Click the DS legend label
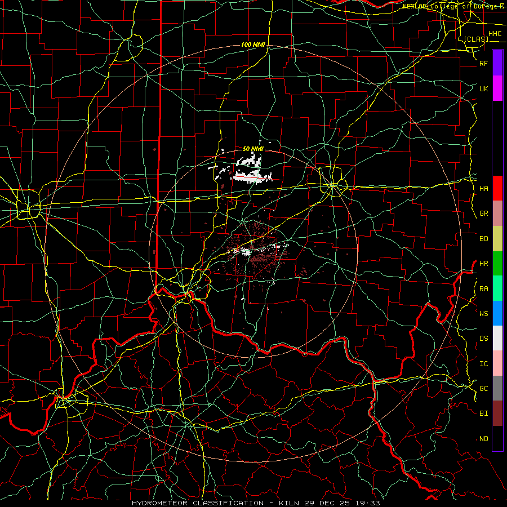The image size is (507, 507). tap(483, 339)
